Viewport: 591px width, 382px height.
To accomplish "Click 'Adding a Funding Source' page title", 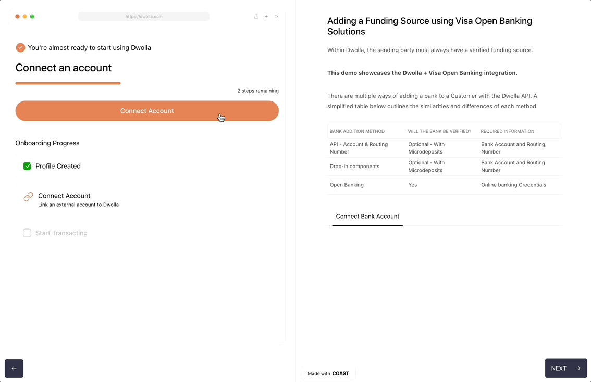I will click(429, 26).
